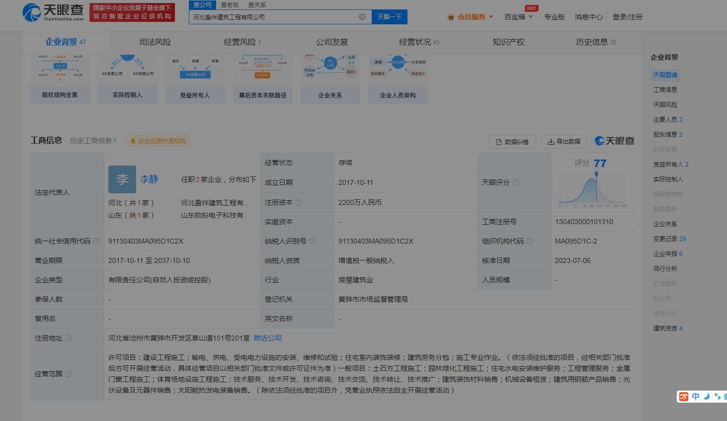
Task: Select the 历史信息 tab
Action: point(596,42)
